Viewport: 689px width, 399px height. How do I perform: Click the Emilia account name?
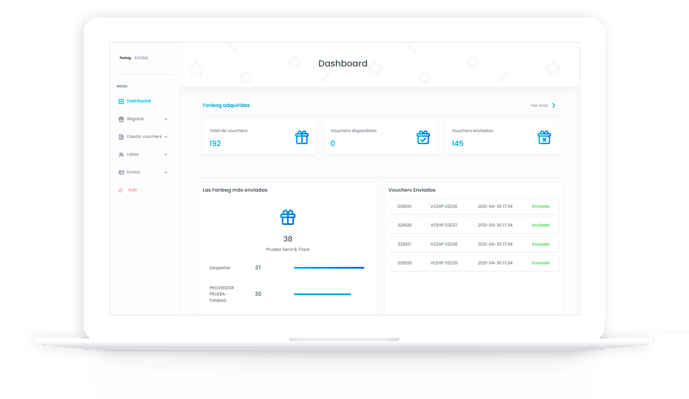(x=141, y=58)
